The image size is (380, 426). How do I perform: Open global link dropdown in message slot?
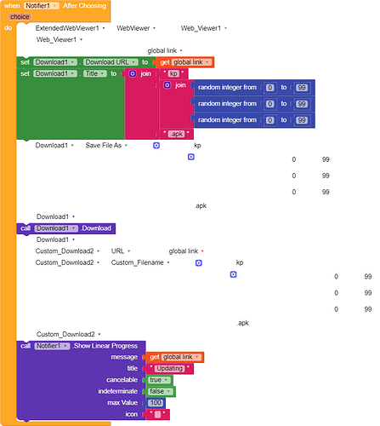[181, 357]
